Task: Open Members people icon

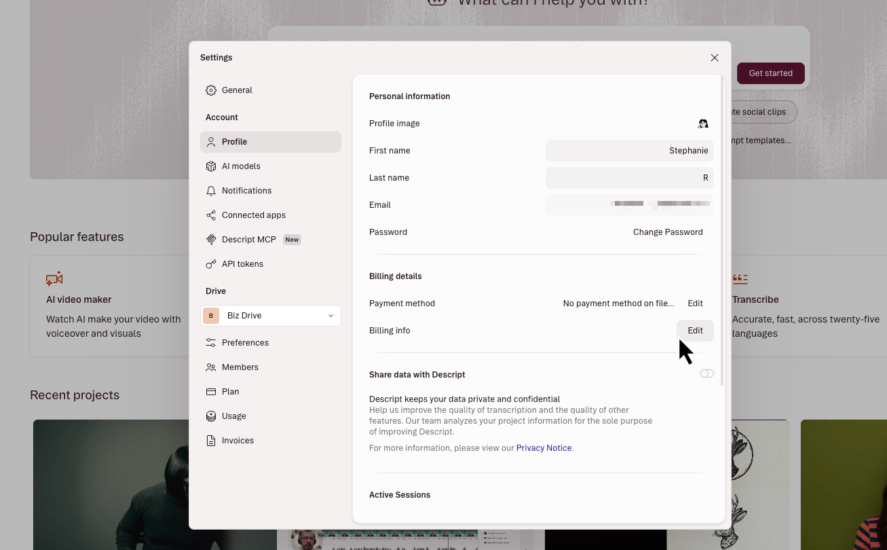Action: (x=211, y=367)
